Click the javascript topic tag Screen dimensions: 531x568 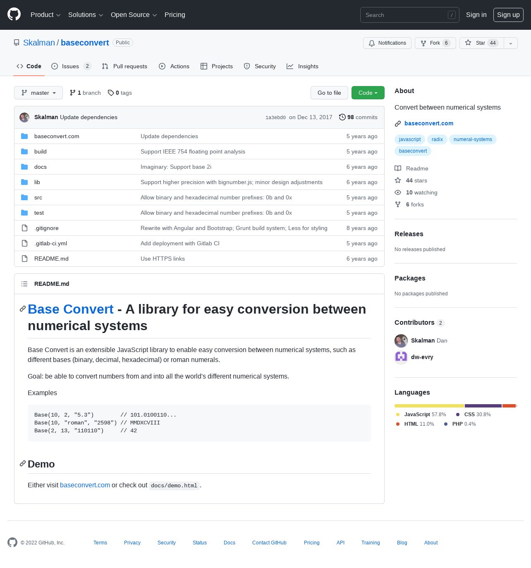410,139
